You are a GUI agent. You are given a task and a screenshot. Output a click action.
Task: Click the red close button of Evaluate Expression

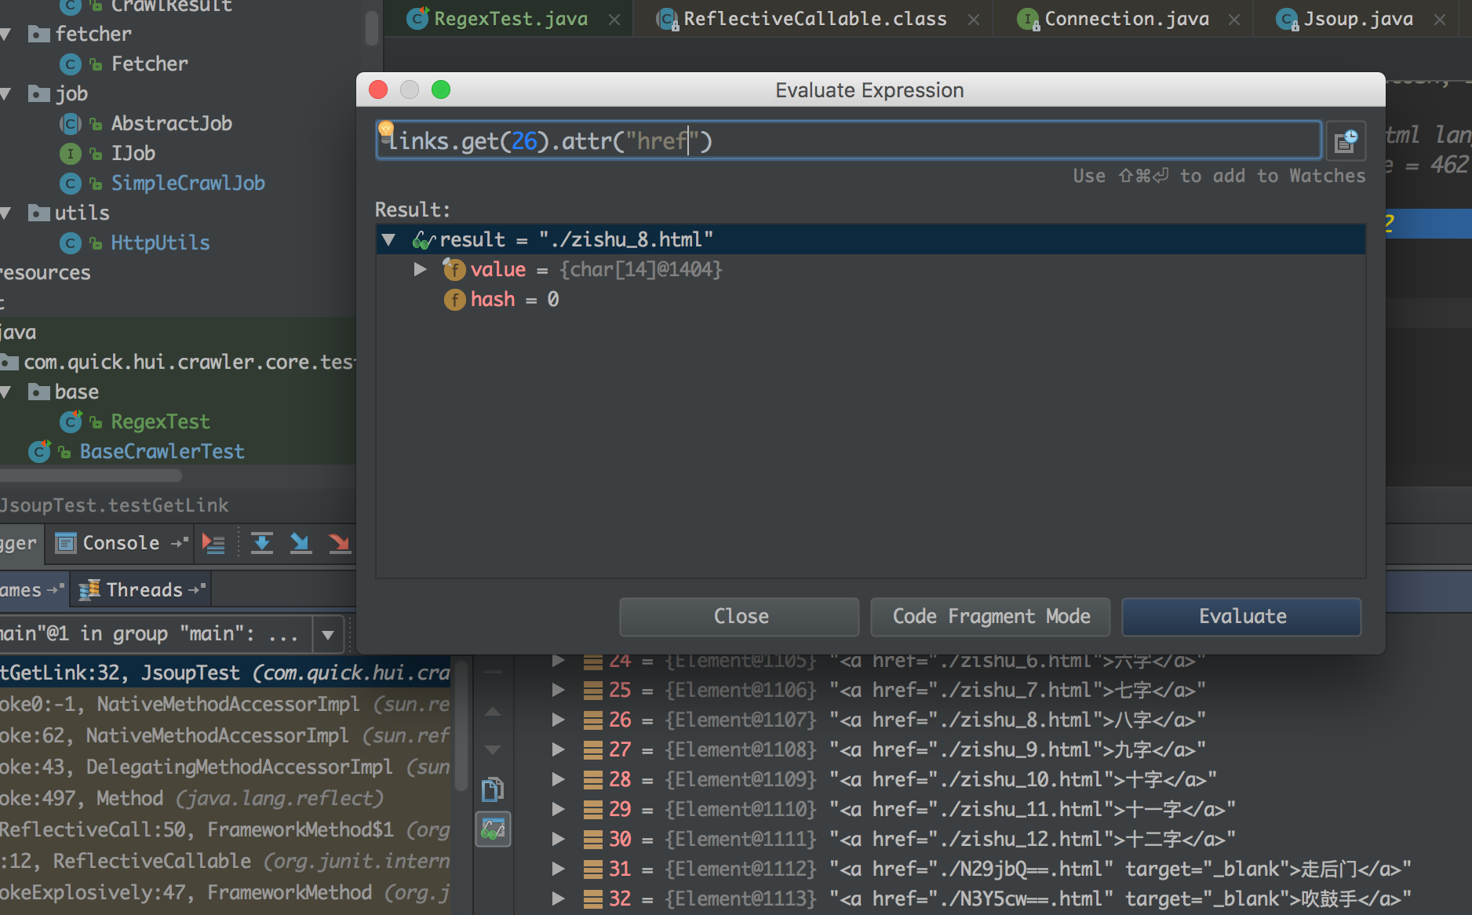378,90
